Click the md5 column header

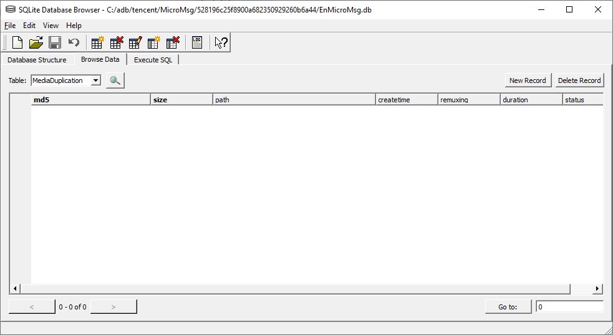90,100
